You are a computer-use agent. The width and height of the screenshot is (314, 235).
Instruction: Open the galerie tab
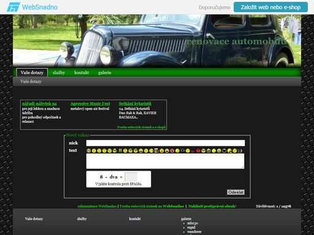105,72
